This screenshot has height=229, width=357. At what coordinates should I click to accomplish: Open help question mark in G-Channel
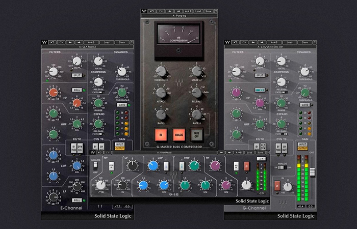point(315,42)
